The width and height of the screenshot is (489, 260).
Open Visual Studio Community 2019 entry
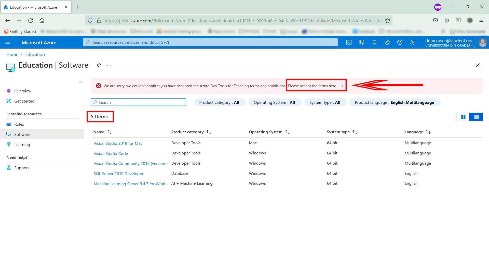(131, 163)
